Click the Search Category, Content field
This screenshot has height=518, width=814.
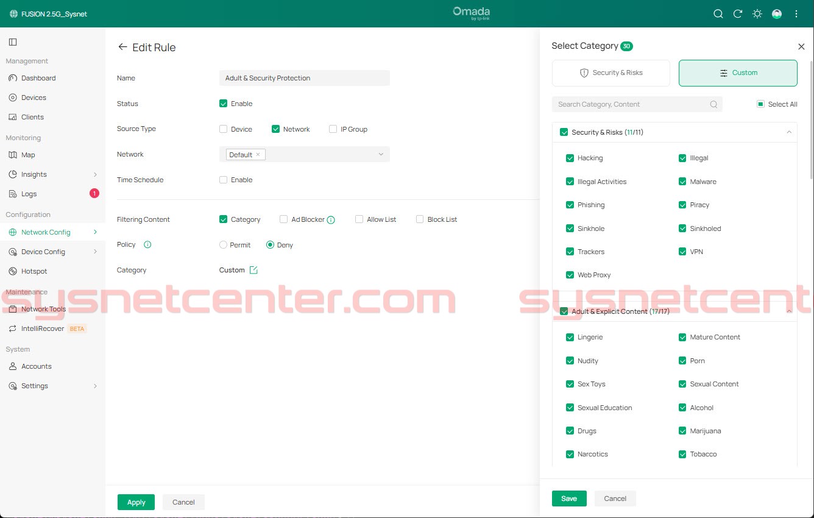pos(637,104)
